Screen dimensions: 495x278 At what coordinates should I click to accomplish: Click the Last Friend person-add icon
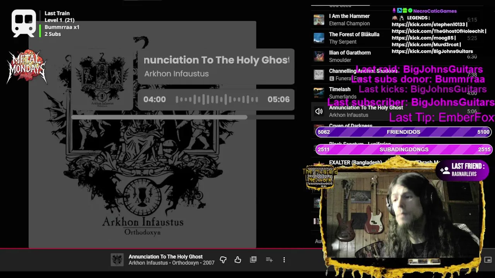point(444,170)
